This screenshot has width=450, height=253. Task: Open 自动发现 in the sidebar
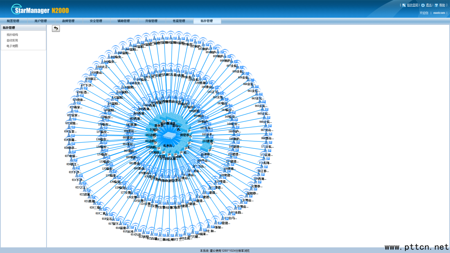tap(12, 40)
